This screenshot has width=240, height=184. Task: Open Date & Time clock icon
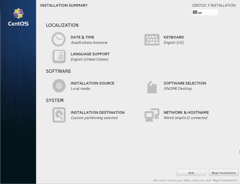pos(59,39)
